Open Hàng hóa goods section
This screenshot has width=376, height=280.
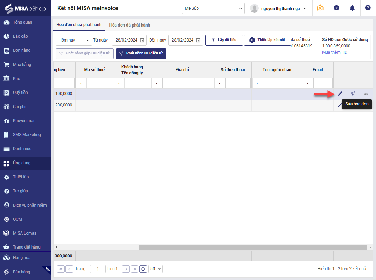(26, 258)
